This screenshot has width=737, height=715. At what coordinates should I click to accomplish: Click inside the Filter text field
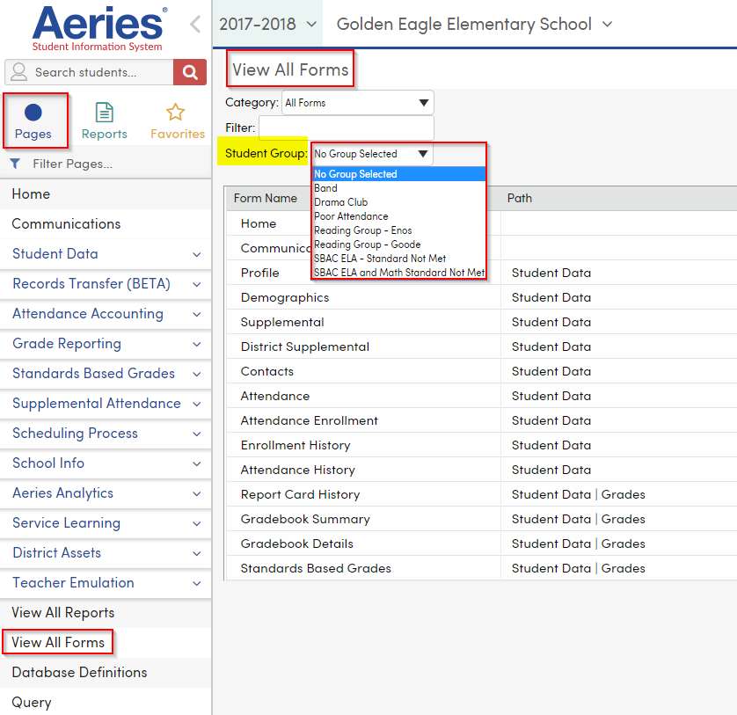(346, 128)
